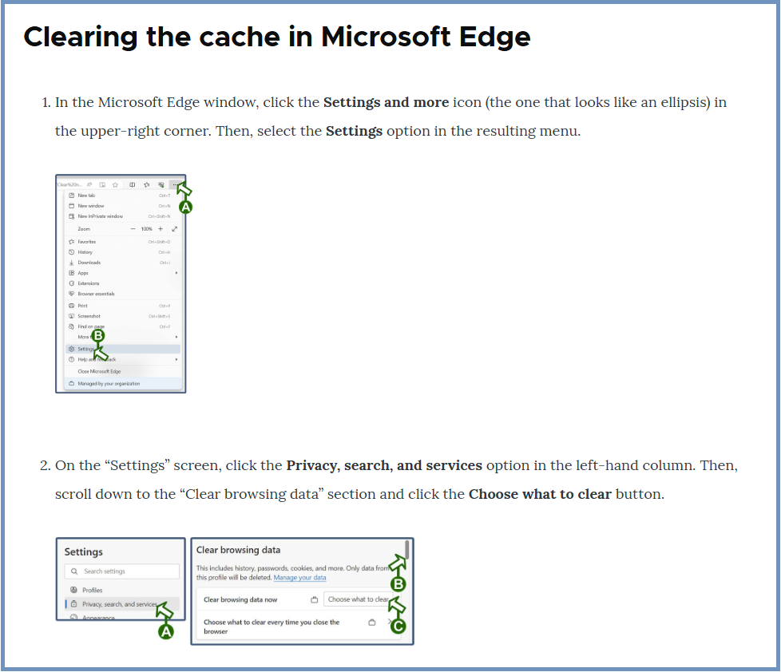Click the Clear browsing data panel scrollbar
Viewport: 781px width, 672px height.
(407, 549)
